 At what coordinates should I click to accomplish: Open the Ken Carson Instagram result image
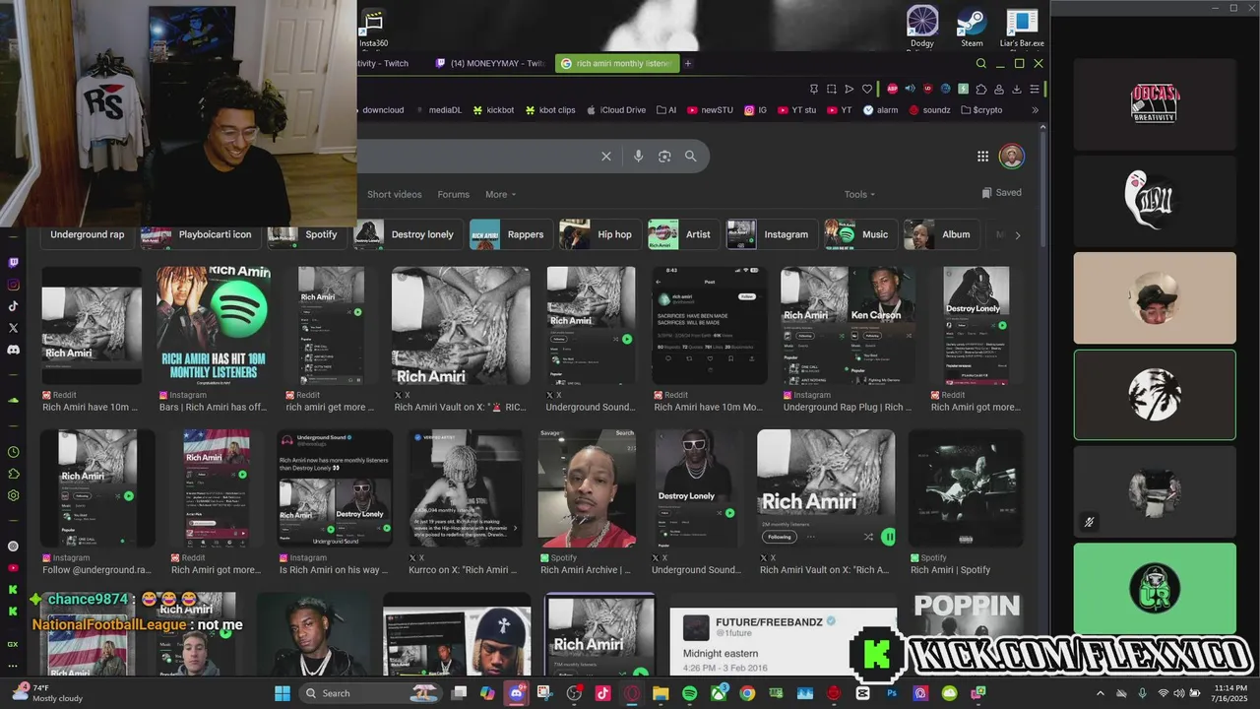pyautogui.click(x=848, y=325)
